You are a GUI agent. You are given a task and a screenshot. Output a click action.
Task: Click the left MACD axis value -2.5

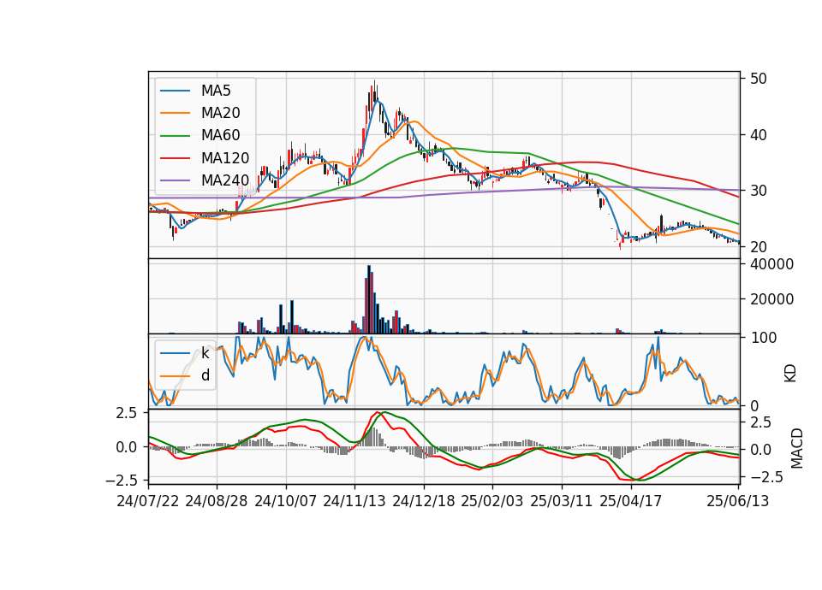[121, 480]
